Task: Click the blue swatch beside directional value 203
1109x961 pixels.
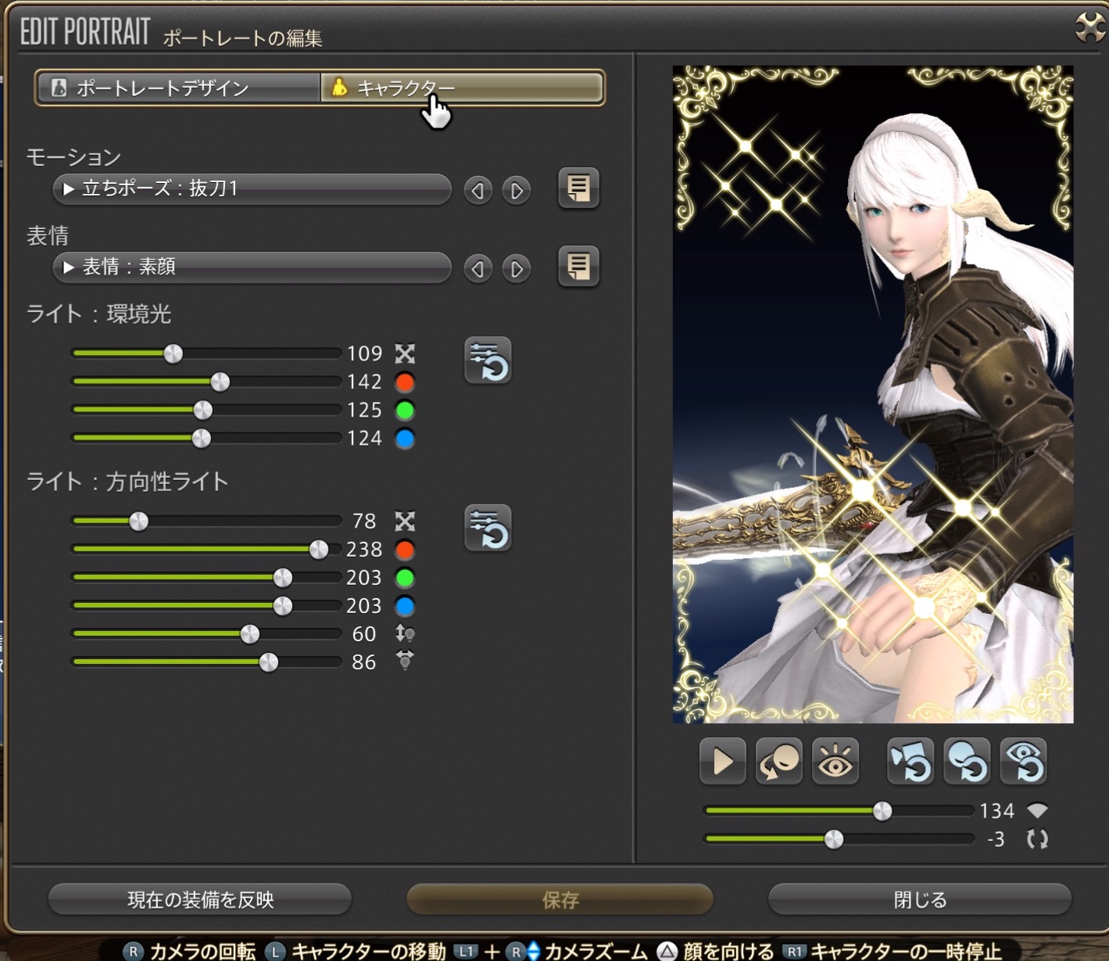Action: pos(405,606)
